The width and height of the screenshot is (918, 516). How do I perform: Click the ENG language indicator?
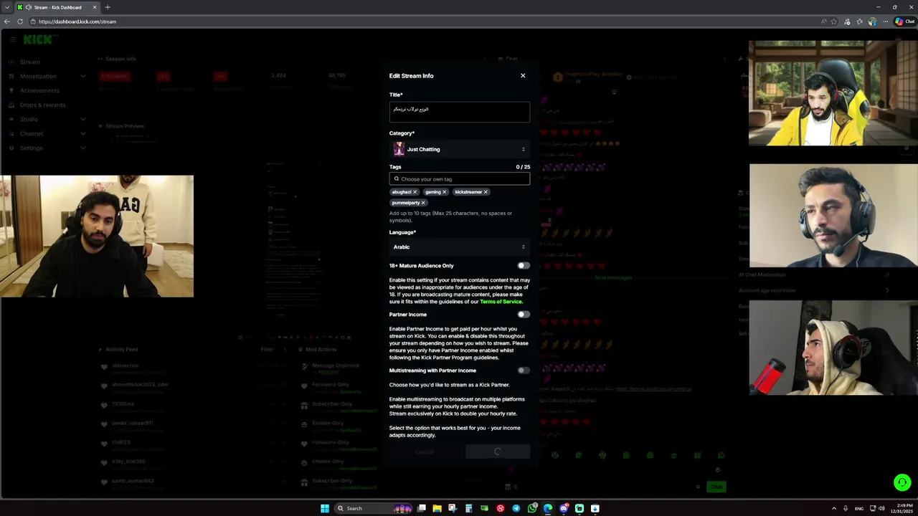pos(859,508)
